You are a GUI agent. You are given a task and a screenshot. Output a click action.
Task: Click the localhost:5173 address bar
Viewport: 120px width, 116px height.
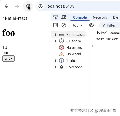click(x=78, y=6)
